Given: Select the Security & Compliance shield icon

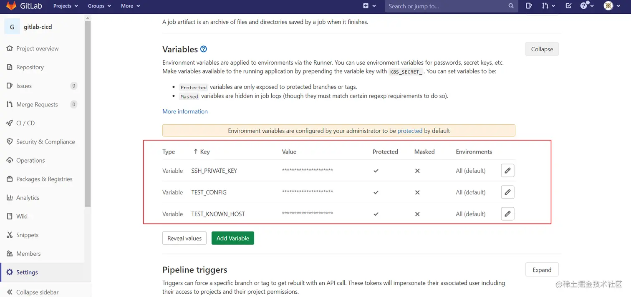Looking at the screenshot, I should coord(10,142).
